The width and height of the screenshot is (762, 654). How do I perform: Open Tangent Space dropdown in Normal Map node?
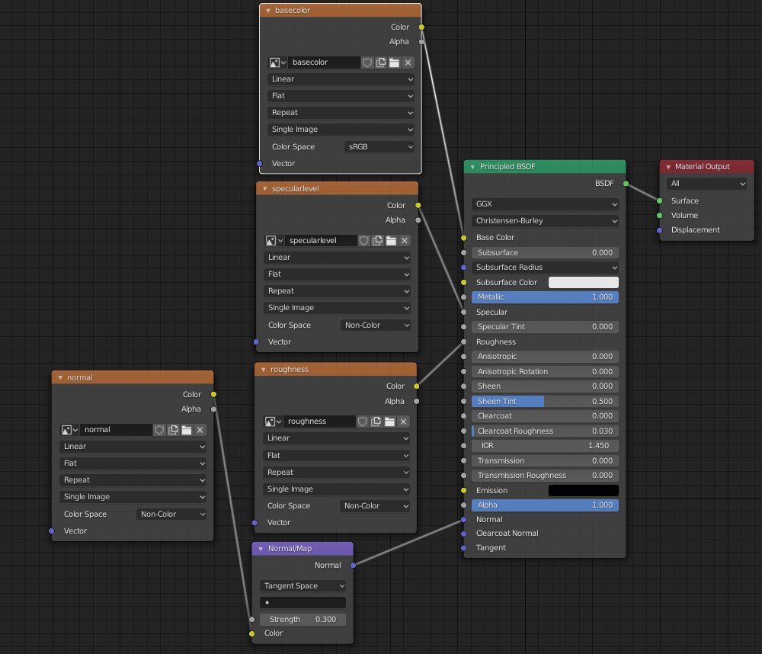point(303,586)
